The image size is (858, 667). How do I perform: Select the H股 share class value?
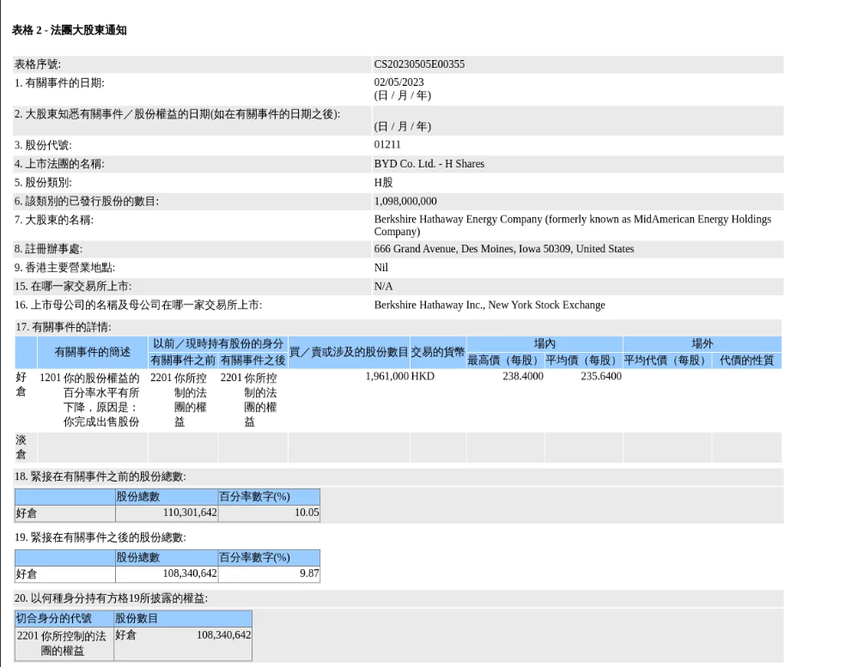(384, 182)
